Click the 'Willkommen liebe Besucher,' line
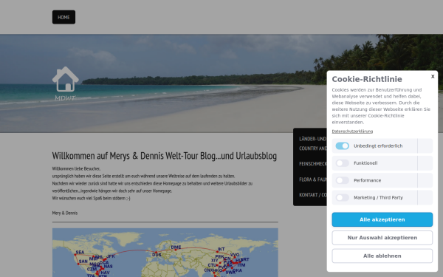 click(76, 168)
